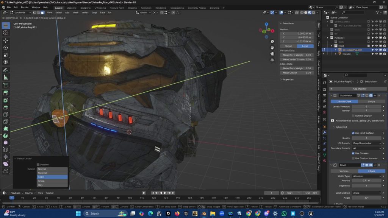
Task: Switch to rendered viewport shading
Action: [x=313, y=12]
